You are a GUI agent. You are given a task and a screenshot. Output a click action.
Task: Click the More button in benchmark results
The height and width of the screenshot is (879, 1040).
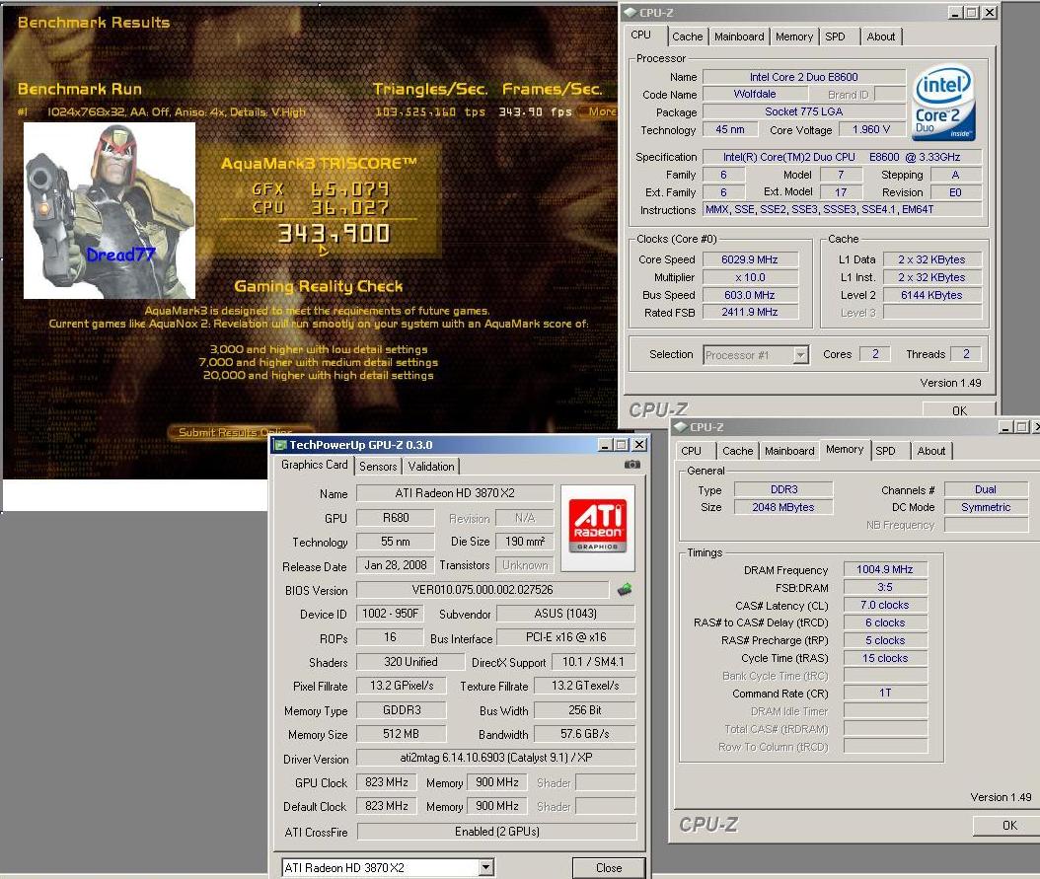[600, 111]
